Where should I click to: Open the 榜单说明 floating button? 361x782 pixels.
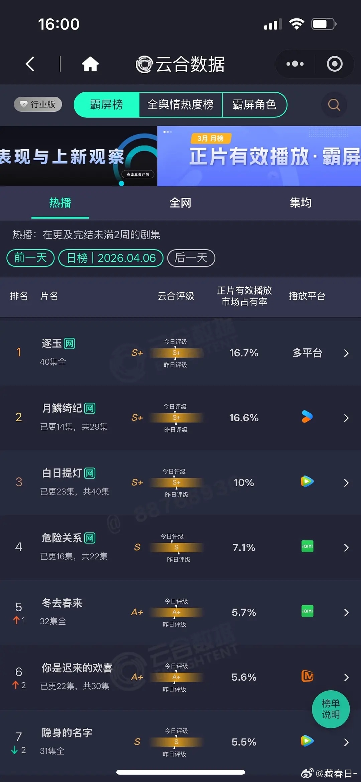tap(331, 709)
